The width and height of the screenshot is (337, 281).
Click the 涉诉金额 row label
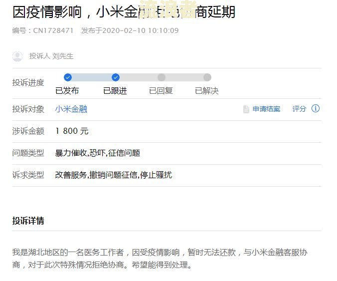[28, 131]
